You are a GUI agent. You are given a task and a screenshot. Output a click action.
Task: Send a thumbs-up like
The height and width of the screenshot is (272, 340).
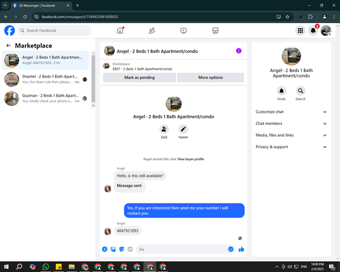point(241,250)
